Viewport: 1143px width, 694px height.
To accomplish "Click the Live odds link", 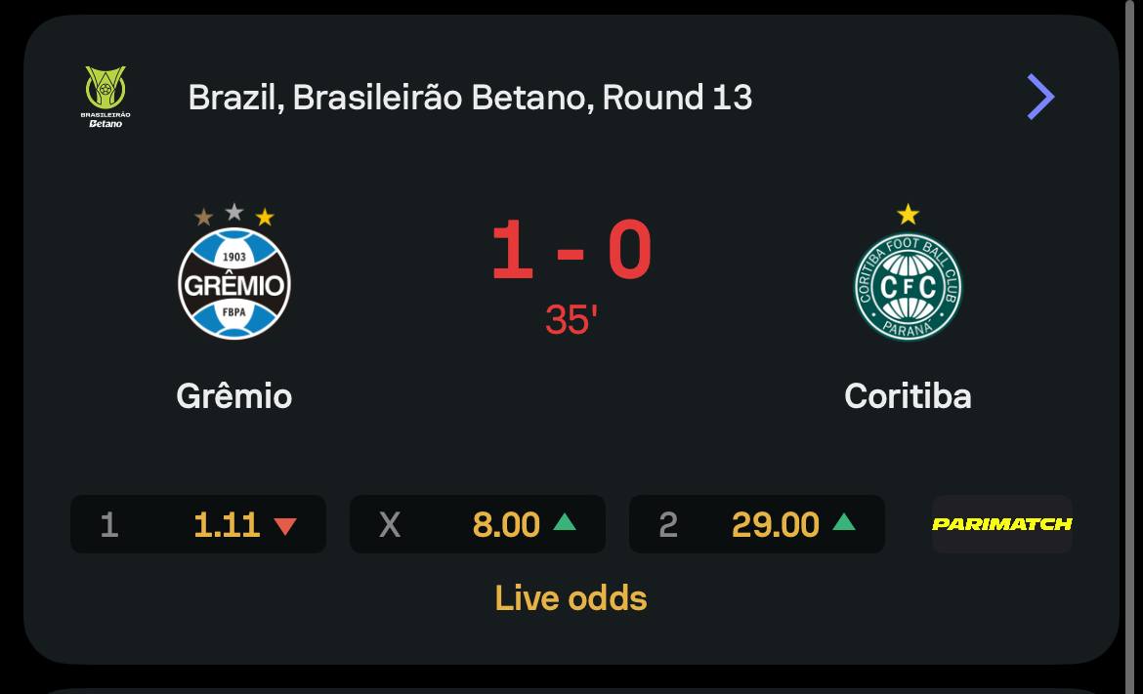I will pos(571,597).
